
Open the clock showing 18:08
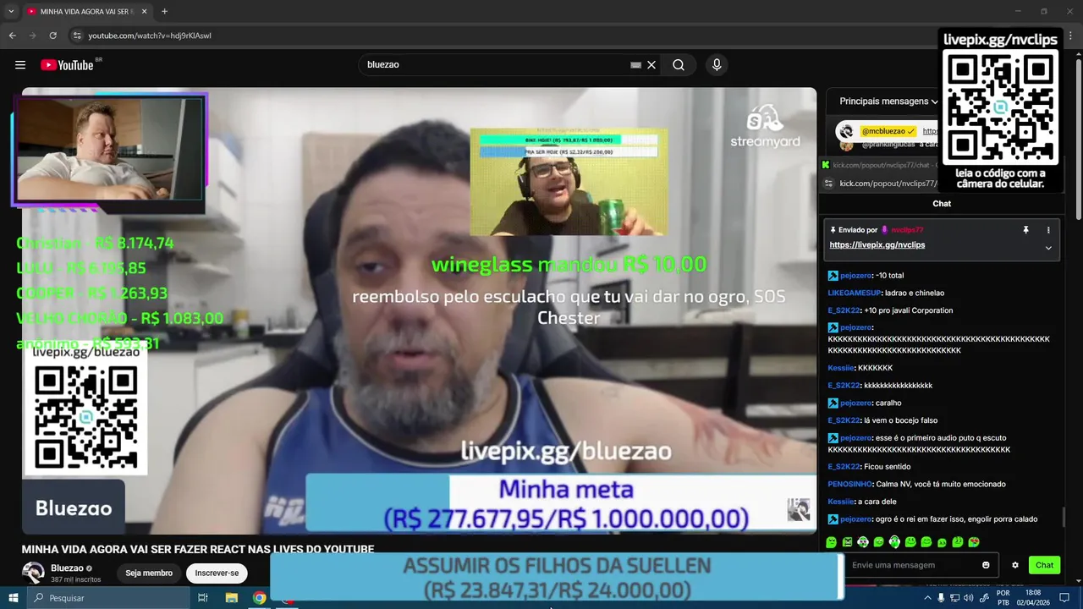coord(1033,598)
